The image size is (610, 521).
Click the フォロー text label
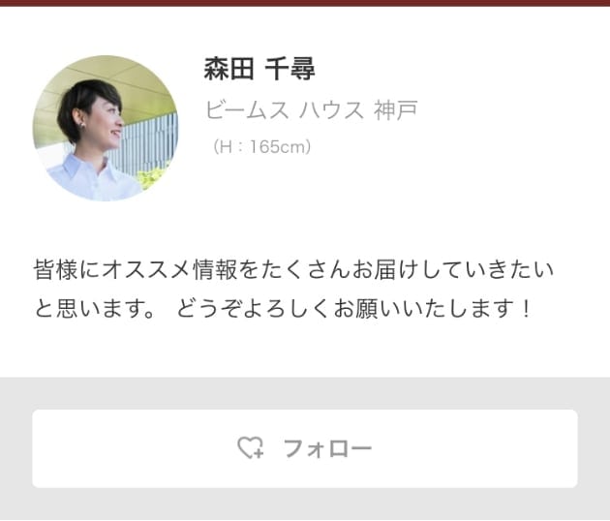click(x=327, y=448)
